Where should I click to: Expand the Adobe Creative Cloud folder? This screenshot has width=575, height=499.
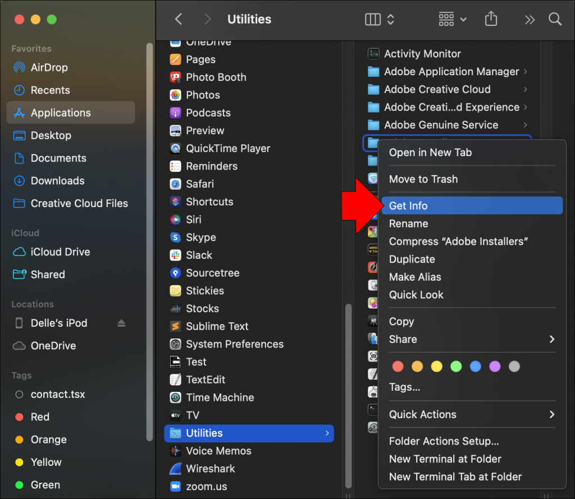click(x=526, y=89)
